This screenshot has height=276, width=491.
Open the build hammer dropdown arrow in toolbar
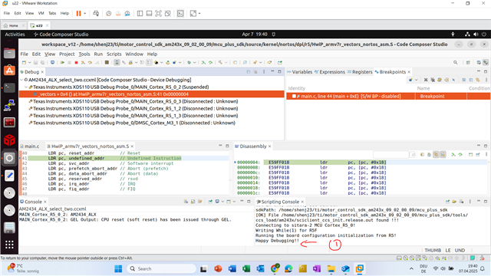pos(226,62)
